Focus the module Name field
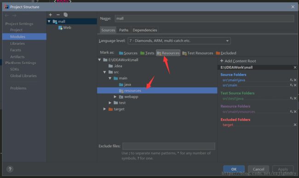Screen dimensions: 299x178 pyautogui.click(x=205, y=18)
